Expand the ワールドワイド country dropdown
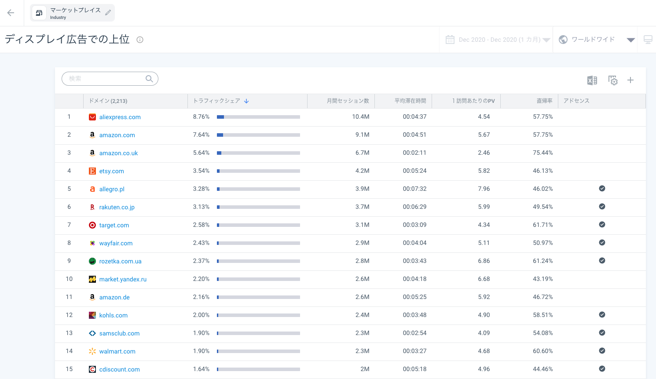 tap(631, 40)
